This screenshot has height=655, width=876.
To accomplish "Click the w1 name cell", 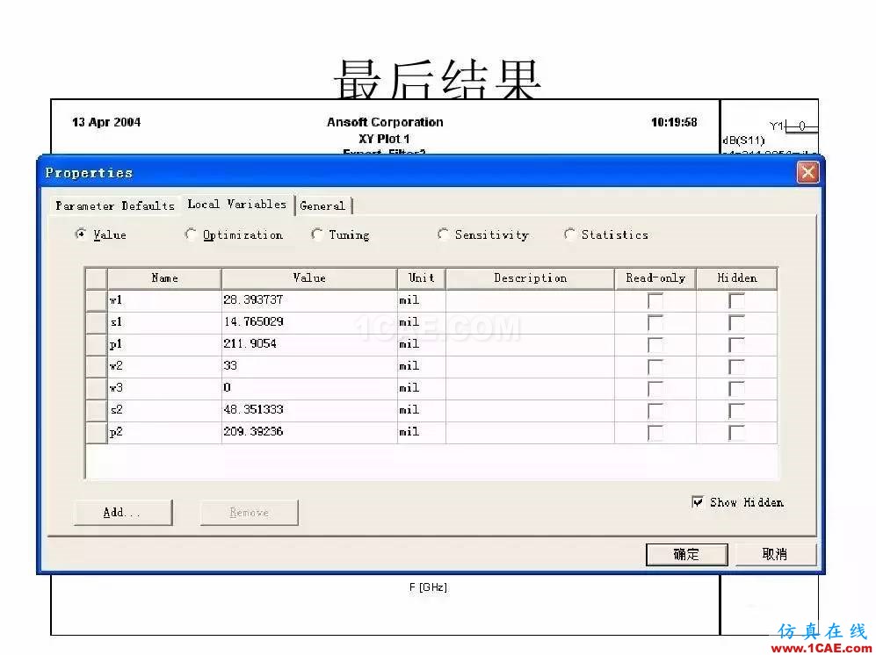I will (x=164, y=300).
